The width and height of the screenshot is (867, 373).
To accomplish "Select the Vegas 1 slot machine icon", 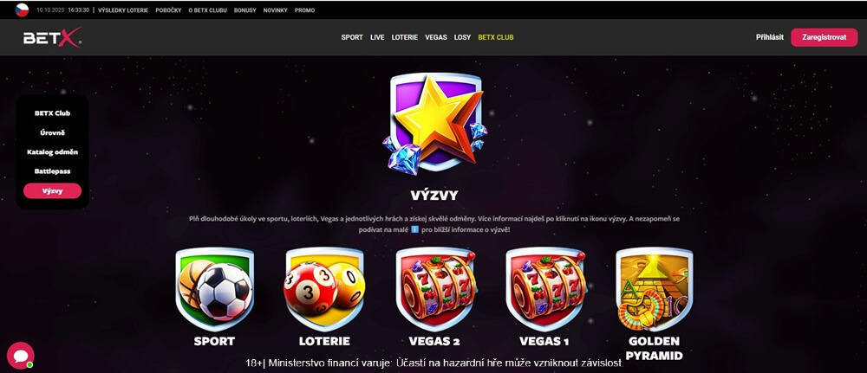I will (545, 289).
